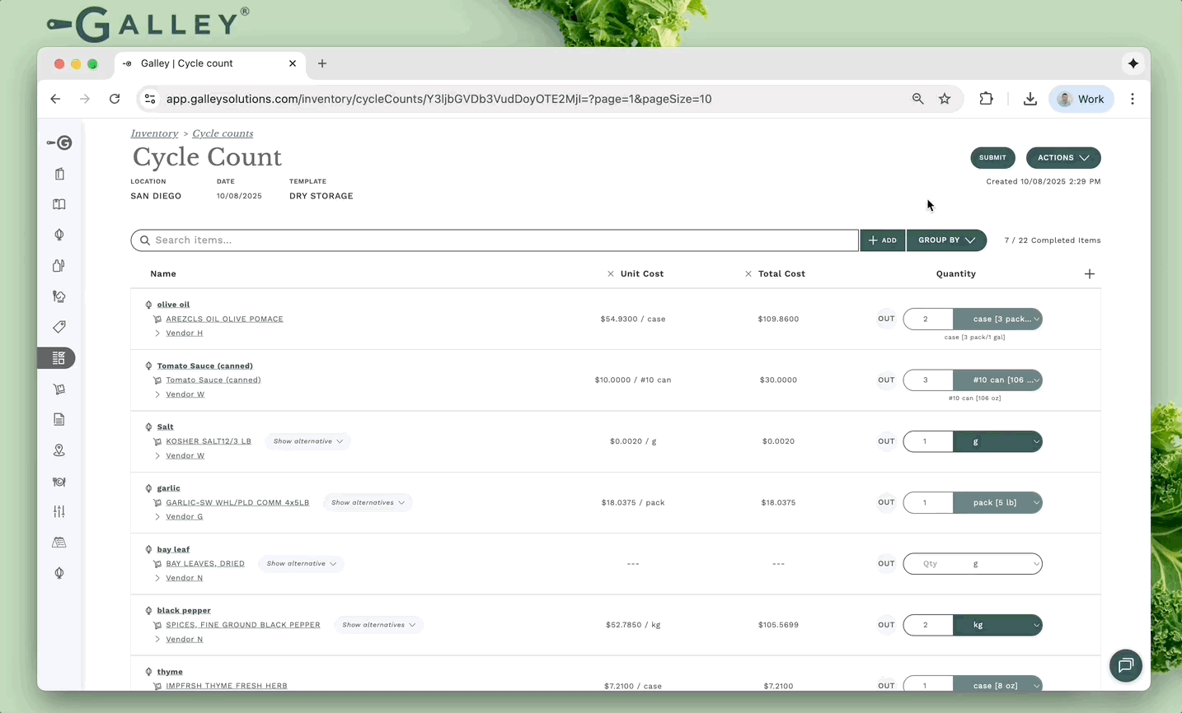The height and width of the screenshot is (713, 1182).
Task: Open the chat support widget
Action: tap(1125, 665)
